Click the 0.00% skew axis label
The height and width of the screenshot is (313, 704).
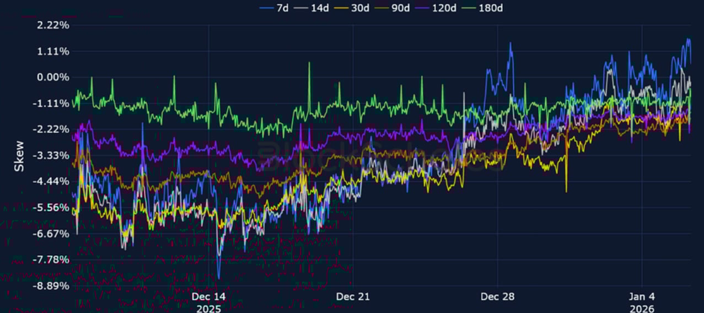tap(53, 78)
